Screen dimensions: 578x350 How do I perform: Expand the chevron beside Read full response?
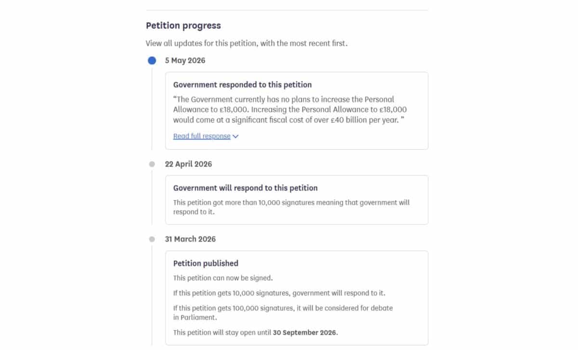[236, 137]
